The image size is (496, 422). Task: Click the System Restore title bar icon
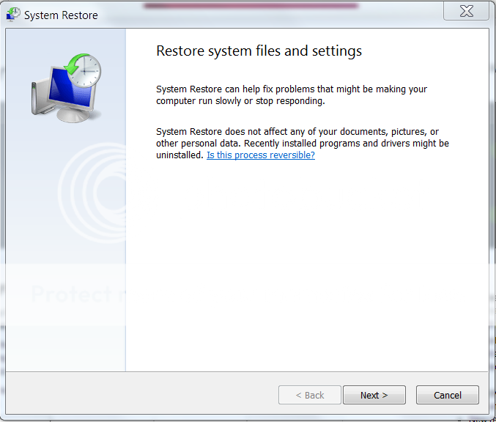(13, 15)
